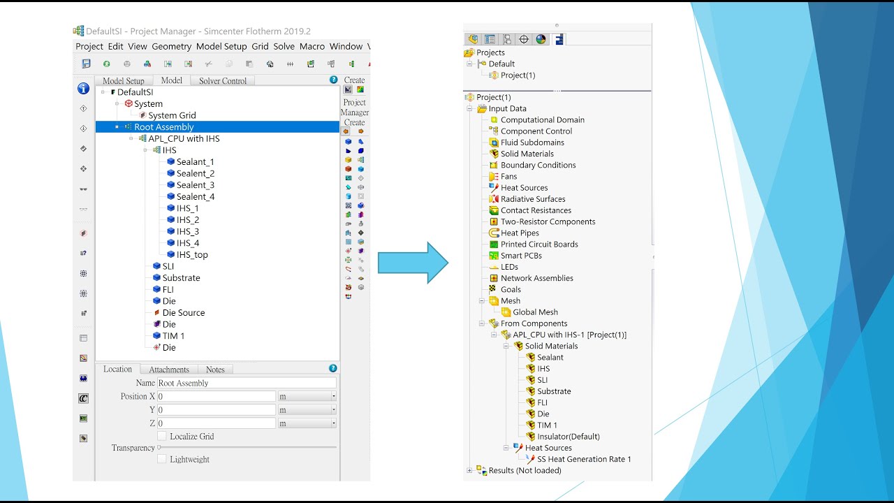Click the Projects folder icon in right panel
Viewport: 894px width, 503px height.
click(x=469, y=52)
